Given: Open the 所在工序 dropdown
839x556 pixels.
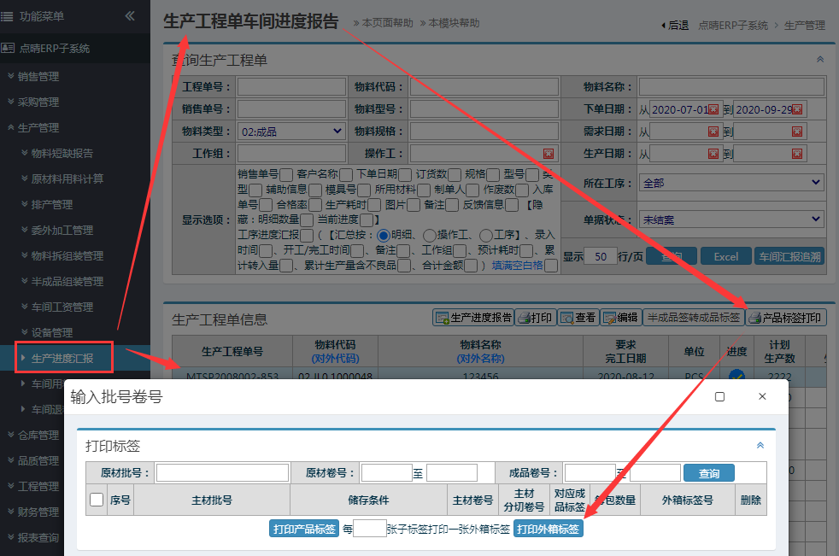Looking at the screenshot, I should 731,183.
